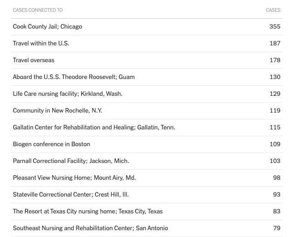Select The Resort at Texas City row

[147, 212]
